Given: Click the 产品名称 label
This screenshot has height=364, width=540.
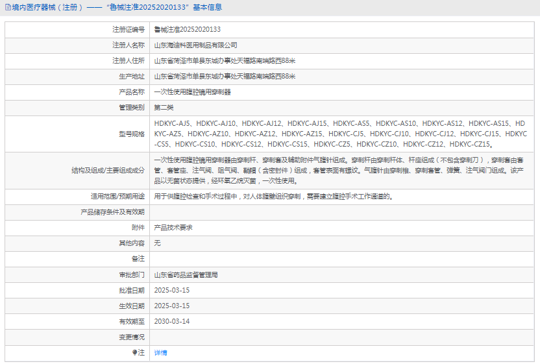Looking at the screenshot, I should point(132,92).
